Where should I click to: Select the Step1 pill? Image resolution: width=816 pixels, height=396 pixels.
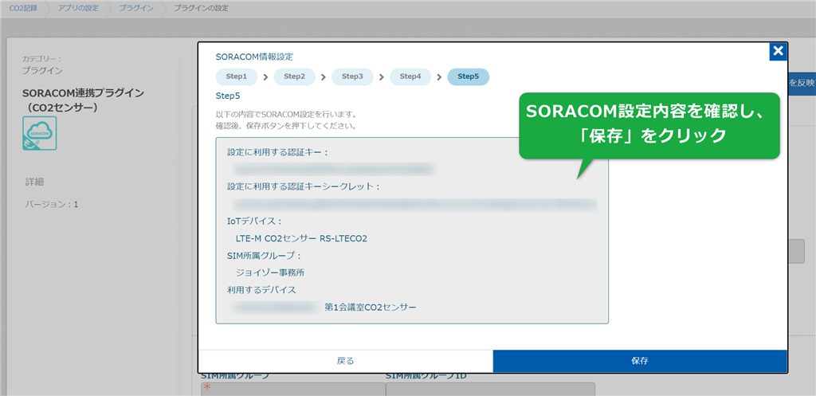click(236, 77)
